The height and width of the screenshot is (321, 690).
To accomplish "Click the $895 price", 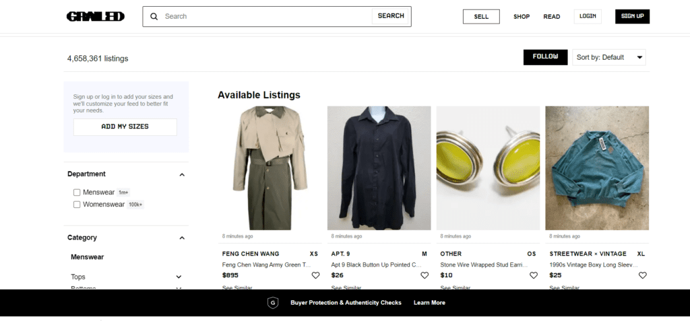I will click(230, 275).
